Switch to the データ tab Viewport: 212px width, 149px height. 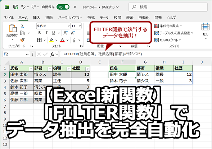point(104,18)
